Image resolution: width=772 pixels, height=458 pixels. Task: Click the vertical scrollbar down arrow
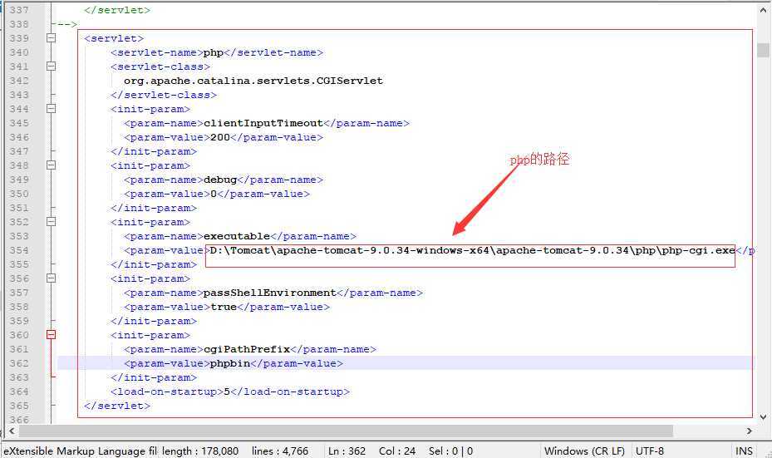click(763, 417)
